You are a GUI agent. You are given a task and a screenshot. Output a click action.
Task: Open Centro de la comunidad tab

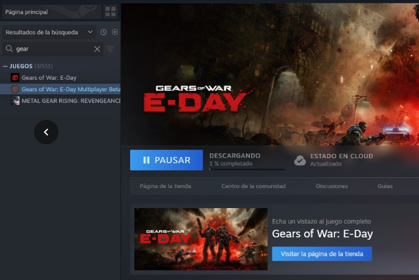click(x=254, y=186)
